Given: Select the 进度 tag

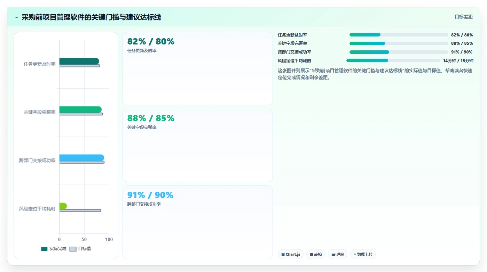Looking at the screenshot, I should click(x=338, y=254).
